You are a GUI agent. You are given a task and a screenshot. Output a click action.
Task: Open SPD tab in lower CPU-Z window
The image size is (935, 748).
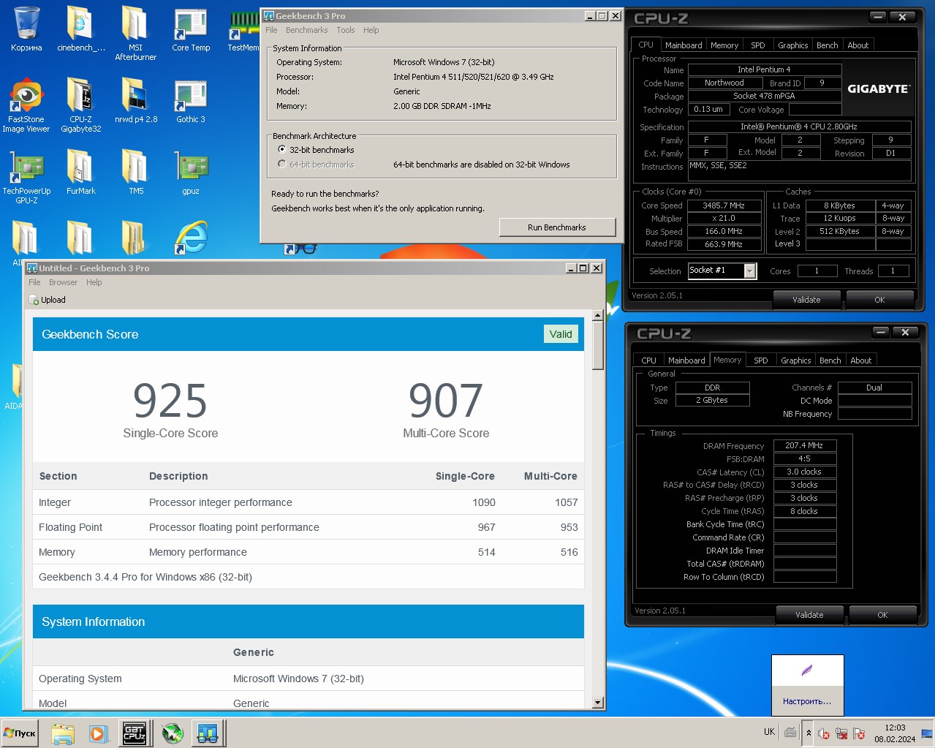[761, 360]
